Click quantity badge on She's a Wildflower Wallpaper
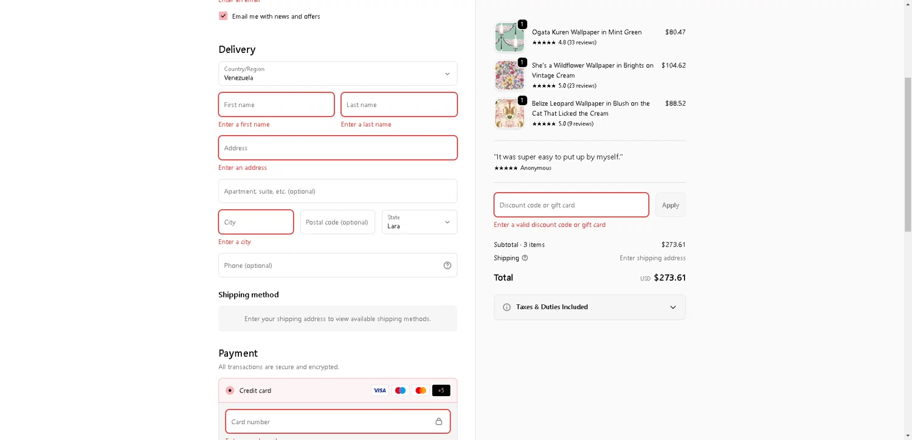 point(522,62)
